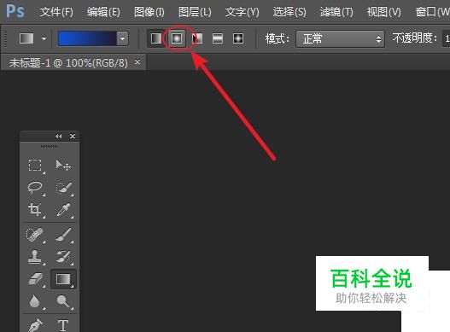Image resolution: width=450 pixels, height=332 pixels.
Task: Click the Photoshop Ps logo
Action: [15, 11]
